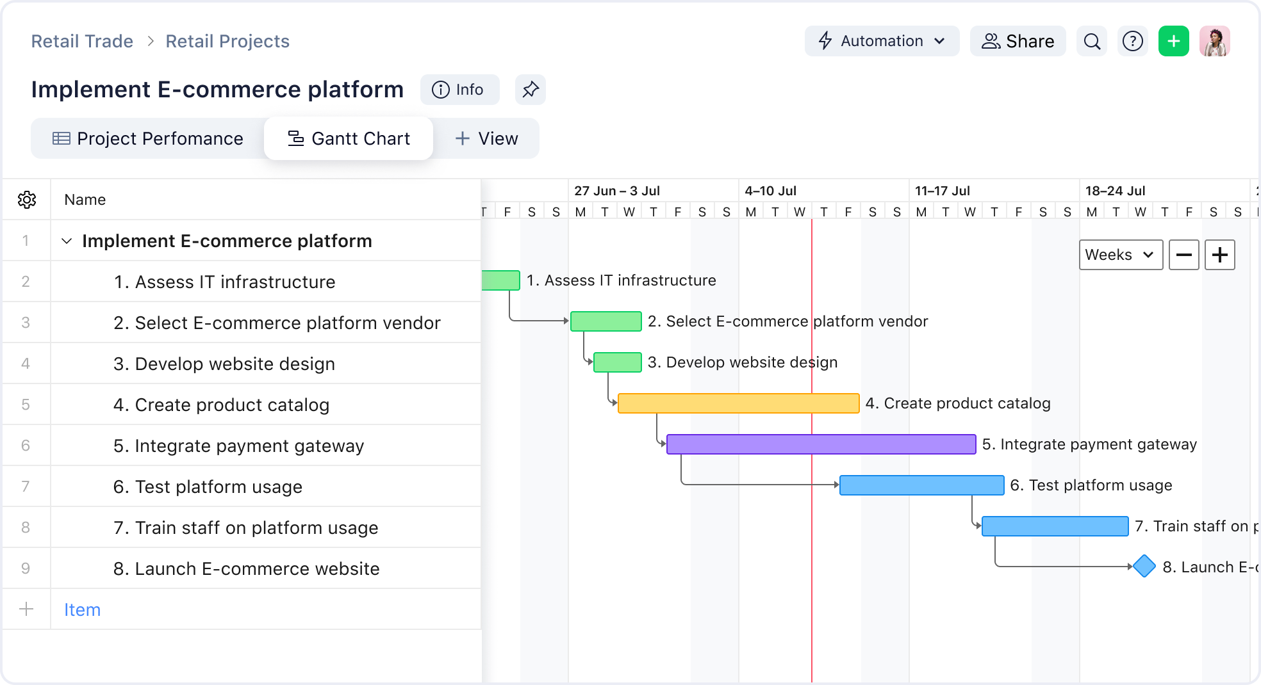Add a new view with + View
This screenshot has height=685, width=1261.
tap(486, 138)
